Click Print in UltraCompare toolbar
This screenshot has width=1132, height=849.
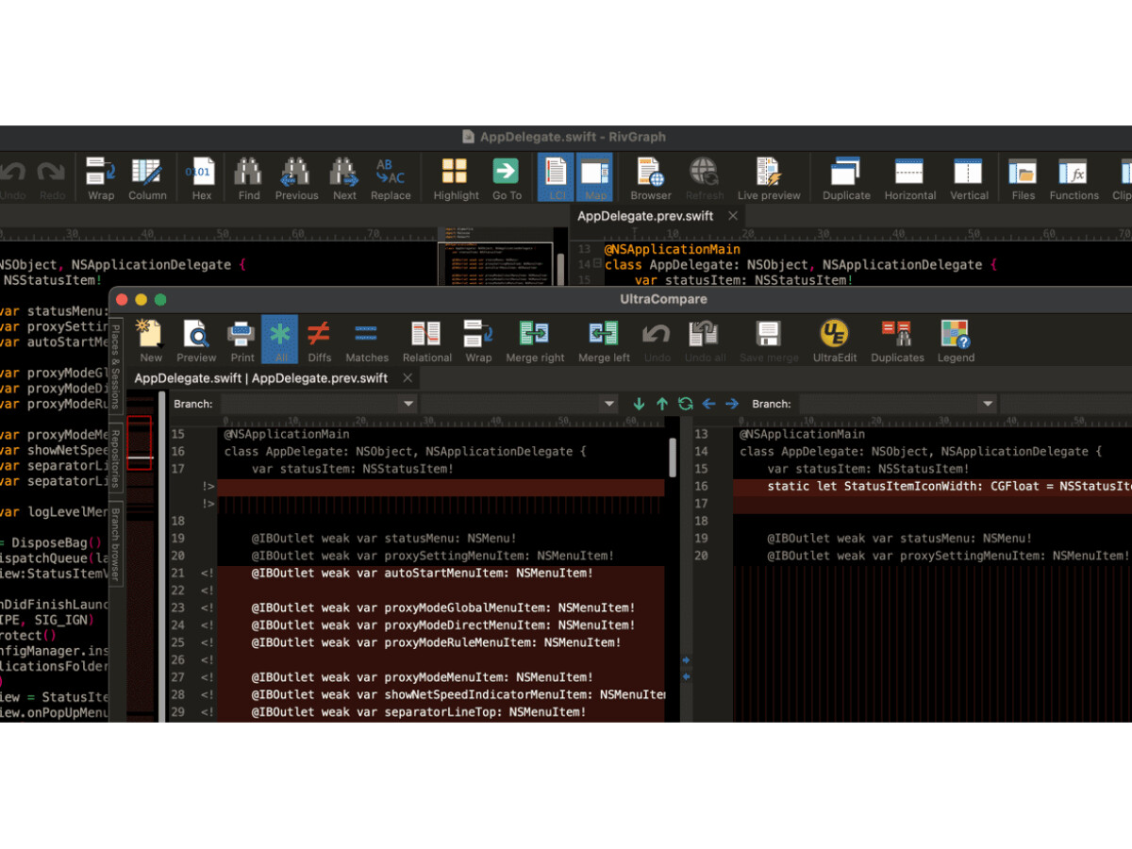coord(242,341)
